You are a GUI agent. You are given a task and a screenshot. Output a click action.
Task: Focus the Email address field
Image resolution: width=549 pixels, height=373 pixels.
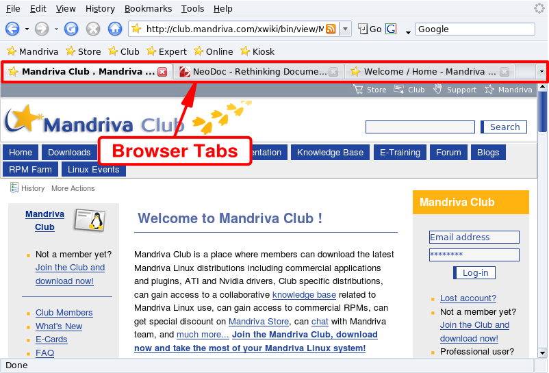474,237
